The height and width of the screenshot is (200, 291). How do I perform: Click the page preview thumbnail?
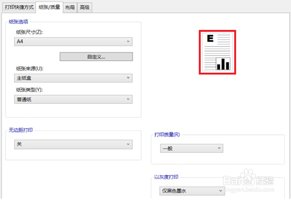pos(217,52)
